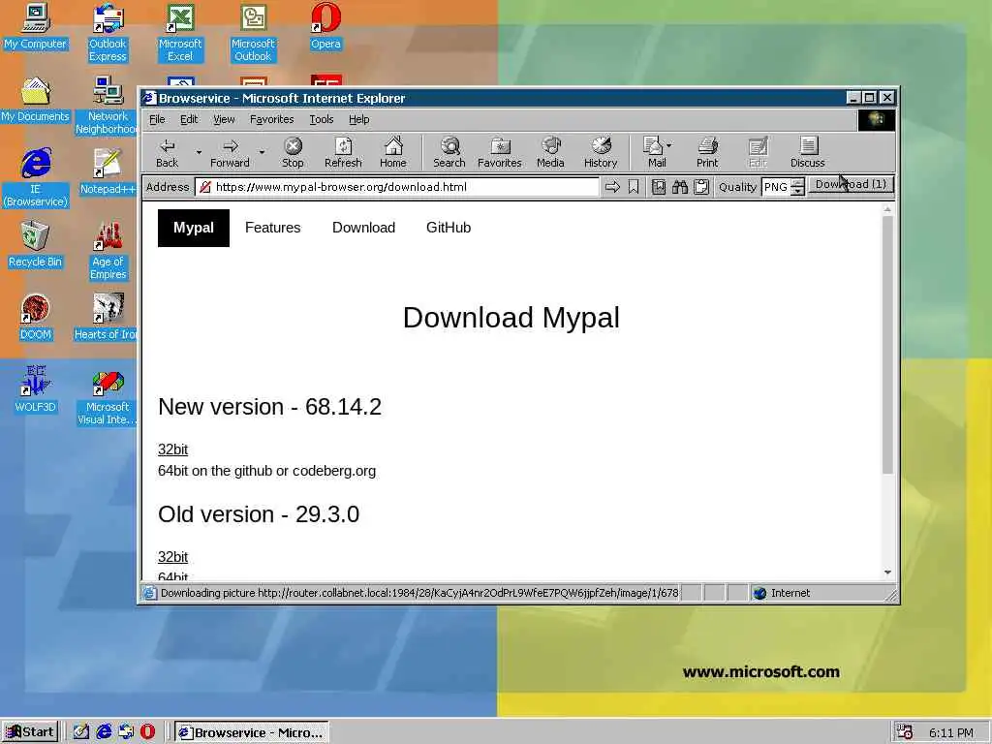Image resolution: width=992 pixels, height=744 pixels.
Task: Launch Internet Explorer from quick launch
Action: point(104,732)
